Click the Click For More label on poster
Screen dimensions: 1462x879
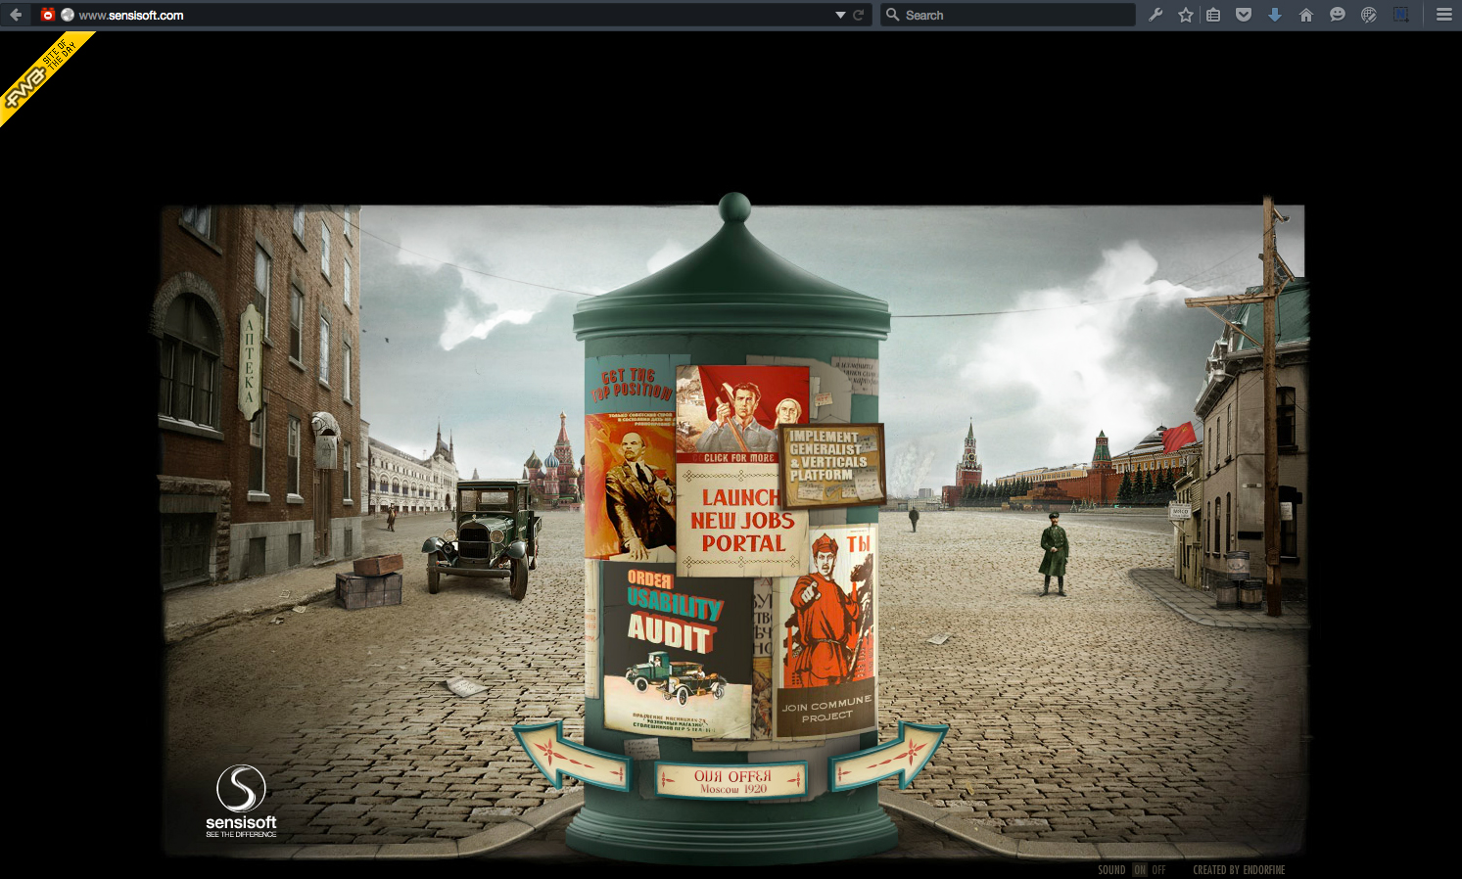(739, 457)
